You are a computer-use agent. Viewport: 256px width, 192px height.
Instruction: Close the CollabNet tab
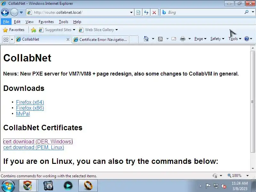[68, 39]
